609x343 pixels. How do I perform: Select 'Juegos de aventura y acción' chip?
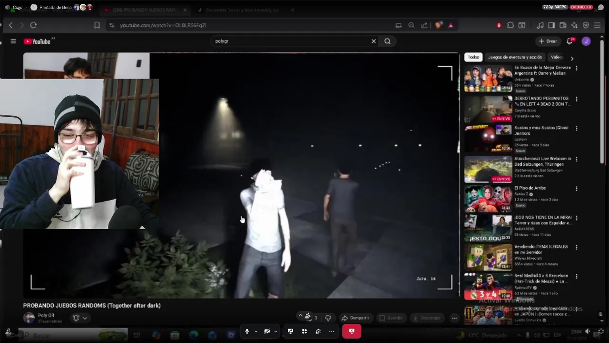click(x=515, y=57)
